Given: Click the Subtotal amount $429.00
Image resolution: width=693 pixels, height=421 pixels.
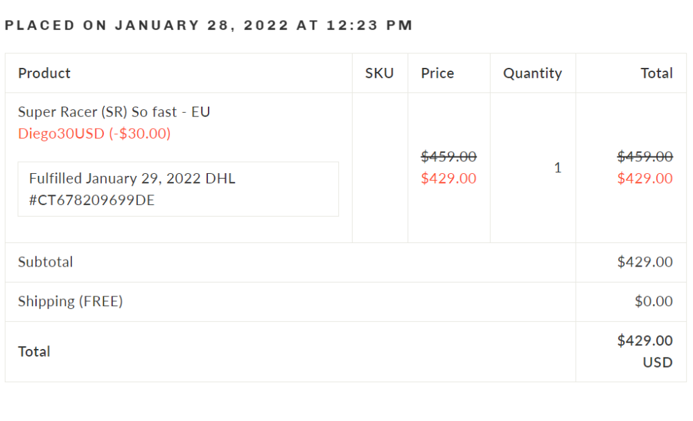Looking at the screenshot, I should (x=644, y=262).
